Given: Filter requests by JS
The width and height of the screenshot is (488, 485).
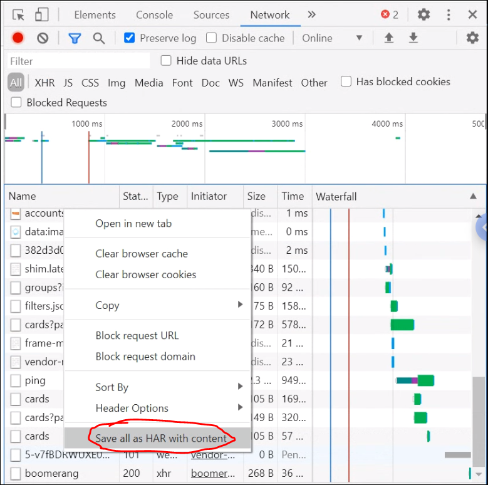Looking at the screenshot, I should [x=68, y=83].
